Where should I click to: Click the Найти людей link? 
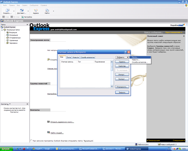57,133
